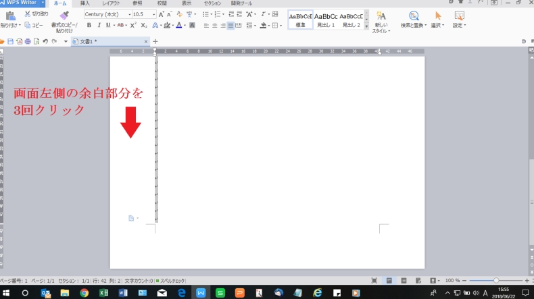Screen dimensions: 534x299
Task: Click the Cut scissors button
Action: (37, 13)
